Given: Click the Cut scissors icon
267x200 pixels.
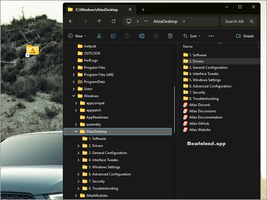Looking at the screenshot, I should [99, 36].
